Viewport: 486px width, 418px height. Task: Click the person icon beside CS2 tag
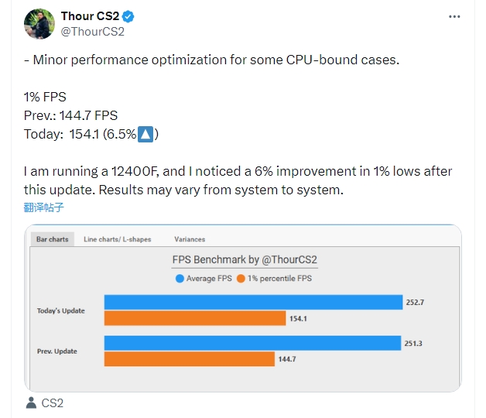(31, 403)
